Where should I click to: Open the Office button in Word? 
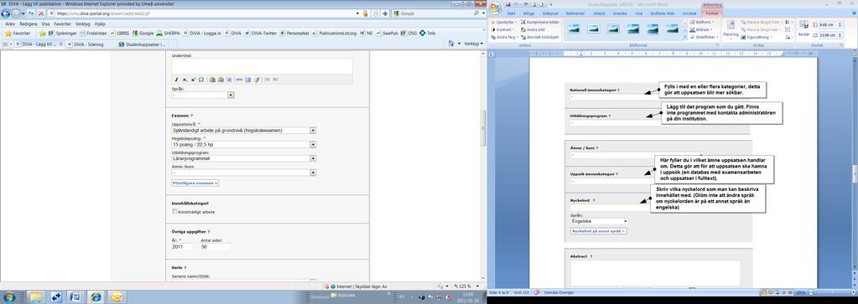[x=495, y=8]
